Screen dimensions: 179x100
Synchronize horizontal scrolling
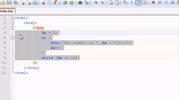pyautogui.click(x=117, y=2)
